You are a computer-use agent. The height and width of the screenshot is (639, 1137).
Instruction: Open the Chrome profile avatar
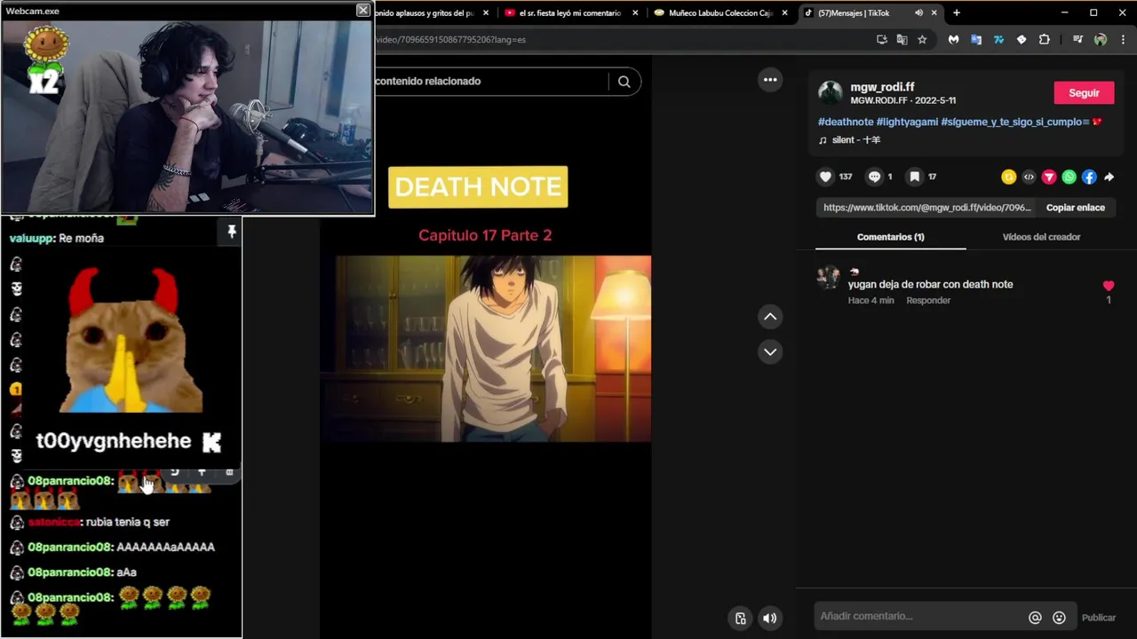[x=1101, y=40]
